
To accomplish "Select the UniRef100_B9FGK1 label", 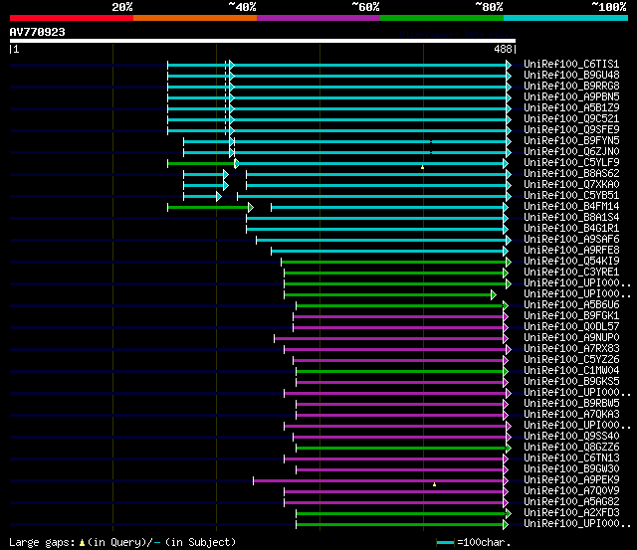I will click(571, 316).
